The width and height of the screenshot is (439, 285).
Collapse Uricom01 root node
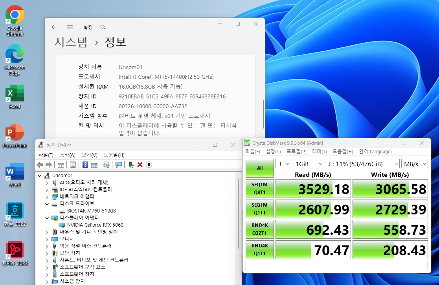(x=39, y=176)
